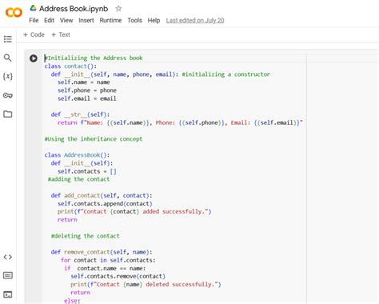Open the Runtime menu

[x=110, y=20]
